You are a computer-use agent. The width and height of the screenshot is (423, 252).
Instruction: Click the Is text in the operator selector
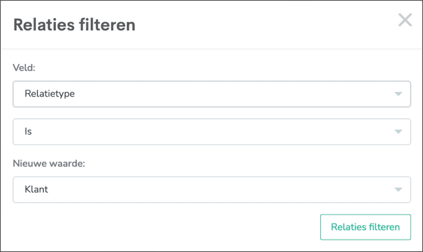click(x=28, y=131)
